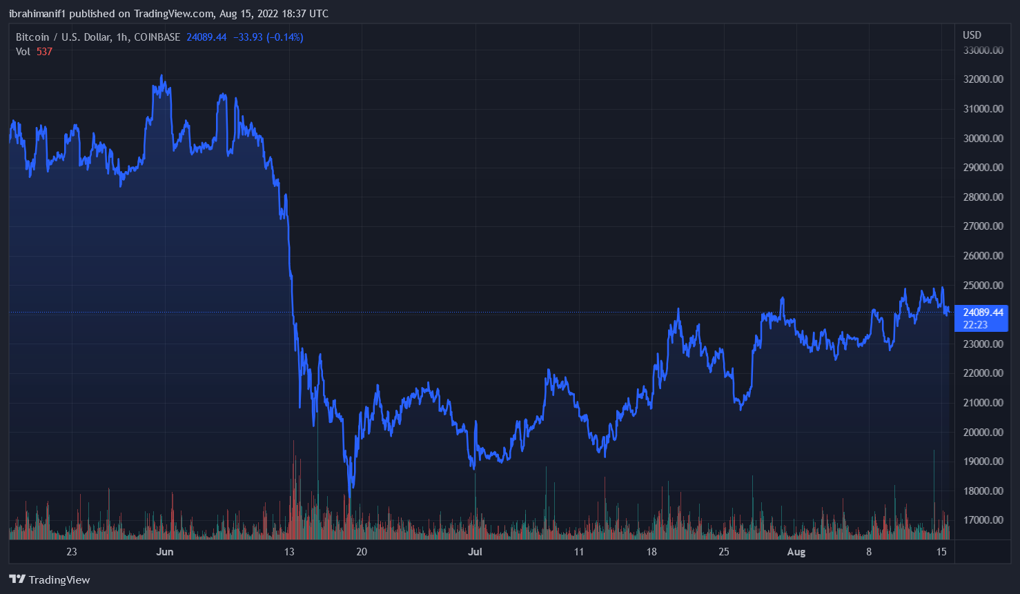Click the −33.93 (−0.14%) change value in legend
Viewport: 1020px width, 594px height.
268,37
